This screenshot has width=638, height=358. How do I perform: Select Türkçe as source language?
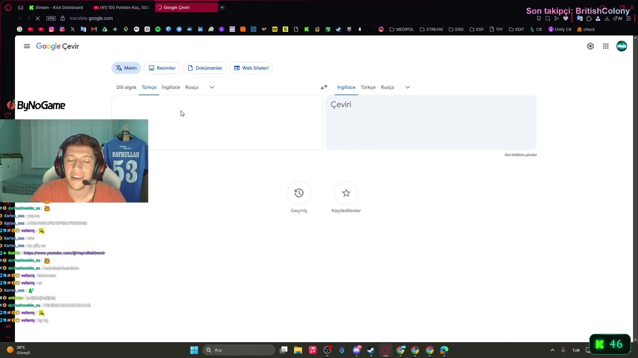pyautogui.click(x=149, y=87)
